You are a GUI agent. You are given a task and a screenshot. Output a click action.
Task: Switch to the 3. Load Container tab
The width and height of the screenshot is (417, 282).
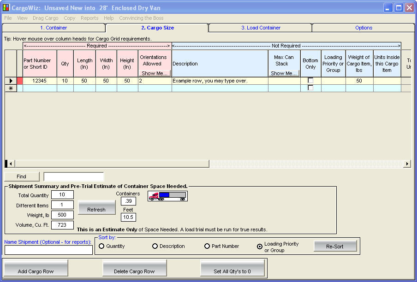tap(260, 28)
